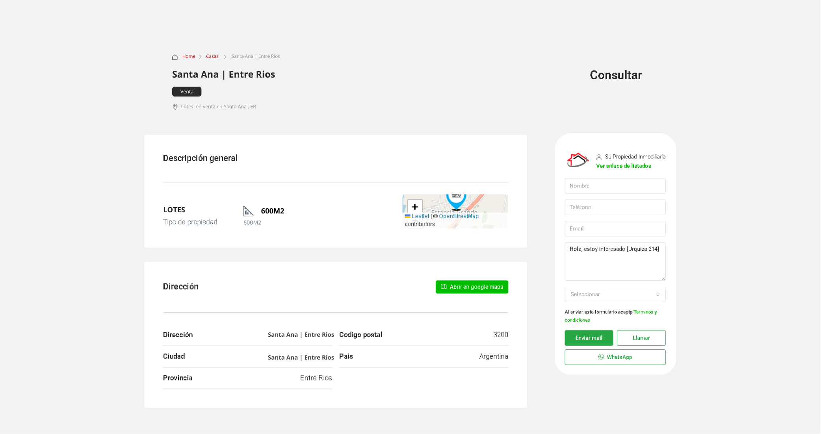
Task: Click the area ruler icon beside 600M2
Action: click(248, 211)
